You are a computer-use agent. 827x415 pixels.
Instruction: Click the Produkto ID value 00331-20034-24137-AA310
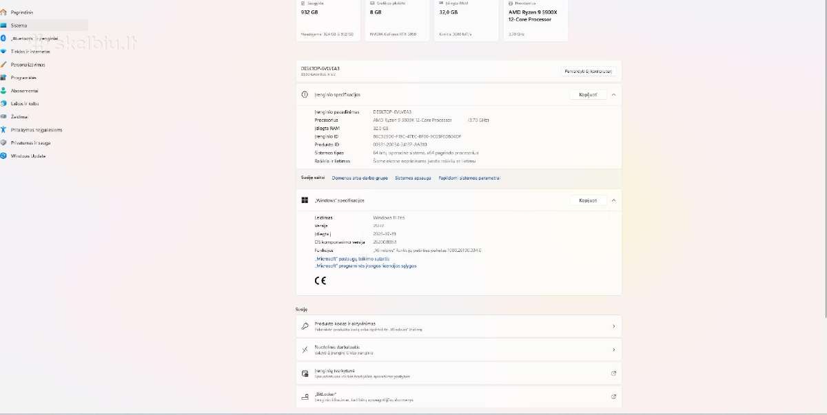click(400, 145)
